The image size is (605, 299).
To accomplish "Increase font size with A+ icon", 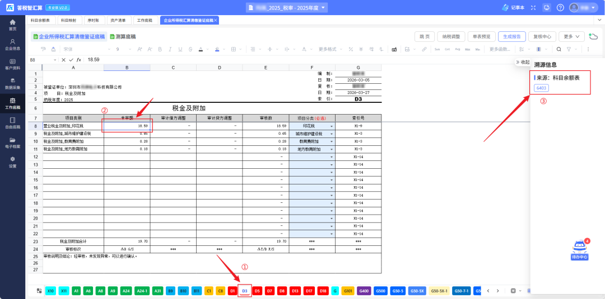I will pyautogui.click(x=139, y=49).
